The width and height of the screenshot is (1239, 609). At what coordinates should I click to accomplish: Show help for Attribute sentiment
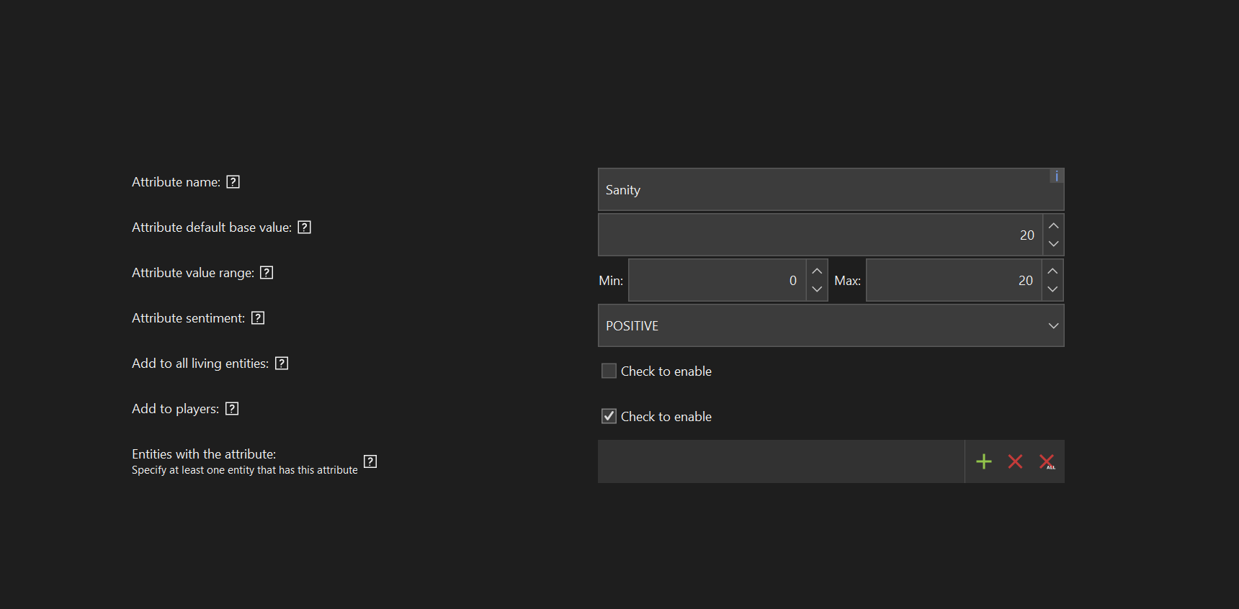[x=258, y=318]
